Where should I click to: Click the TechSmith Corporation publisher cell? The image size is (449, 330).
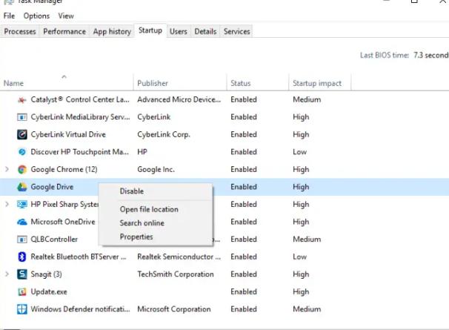click(x=176, y=274)
